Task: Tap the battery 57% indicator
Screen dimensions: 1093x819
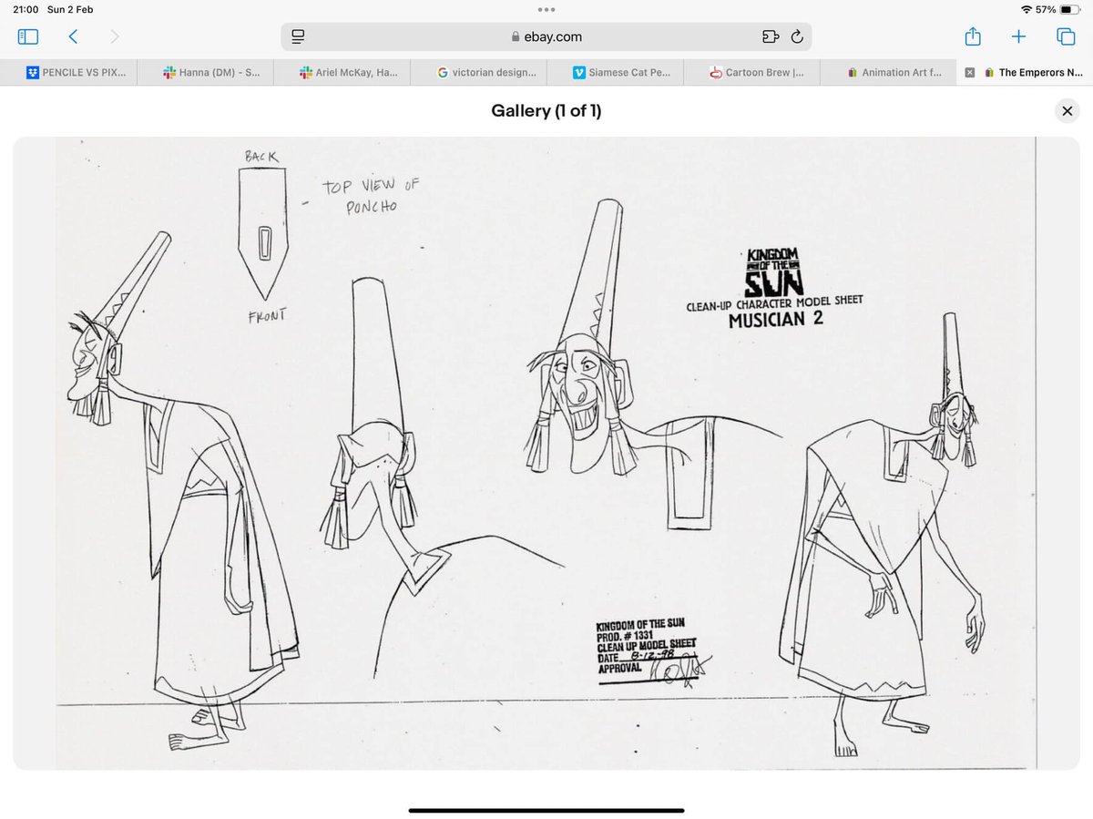Action: click(1057, 9)
